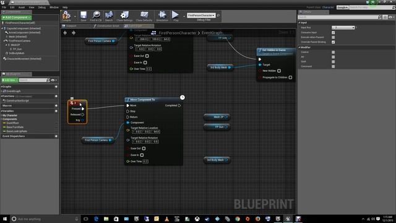Toggle New Hidden on Set Hidden in Game
396x223 pixels.
[279, 71]
